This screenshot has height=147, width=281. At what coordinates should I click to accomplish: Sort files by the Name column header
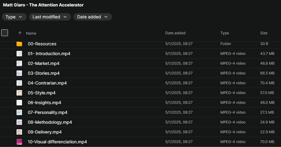tap(31, 33)
